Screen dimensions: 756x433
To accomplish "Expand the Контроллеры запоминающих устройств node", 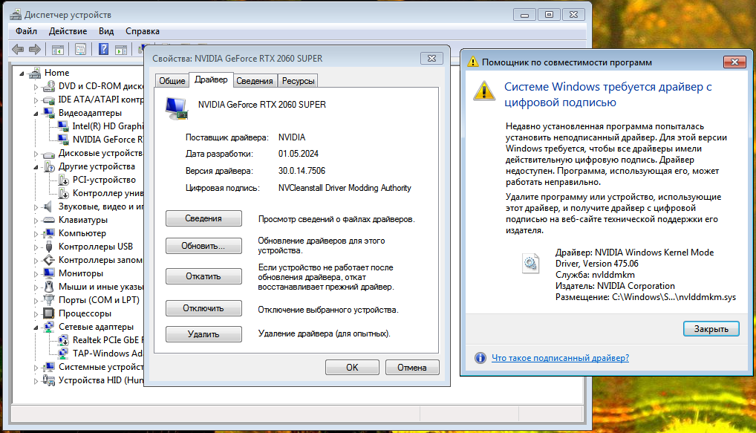I will pyautogui.click(x=36, y=261).
